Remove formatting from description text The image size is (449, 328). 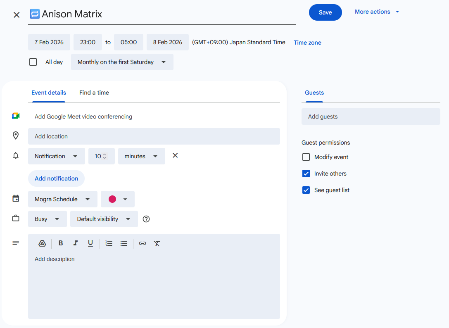[157, 243]
